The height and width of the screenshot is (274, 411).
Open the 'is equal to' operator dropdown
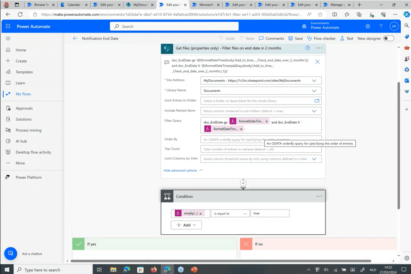click(x=230, y=213)
